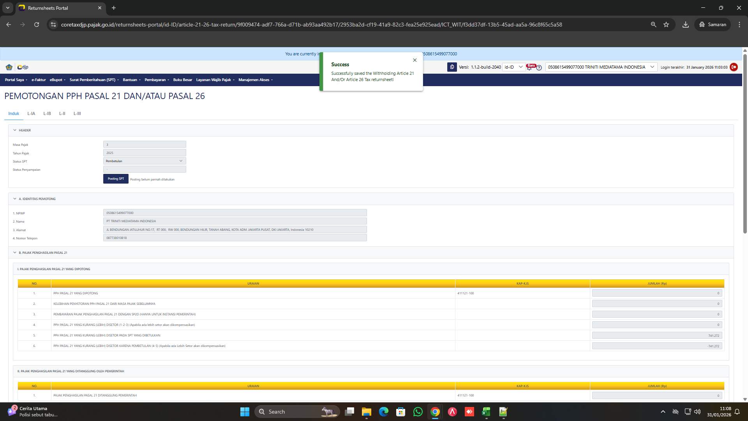The width and height of the screenshot is (748, 421).
Task: Open the eBupot menu
Action: point(57,80)
